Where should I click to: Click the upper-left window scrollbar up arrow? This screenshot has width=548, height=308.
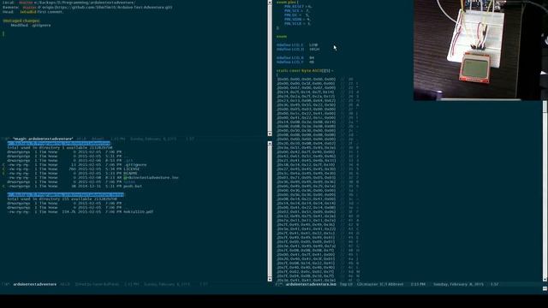pos(270,2)
